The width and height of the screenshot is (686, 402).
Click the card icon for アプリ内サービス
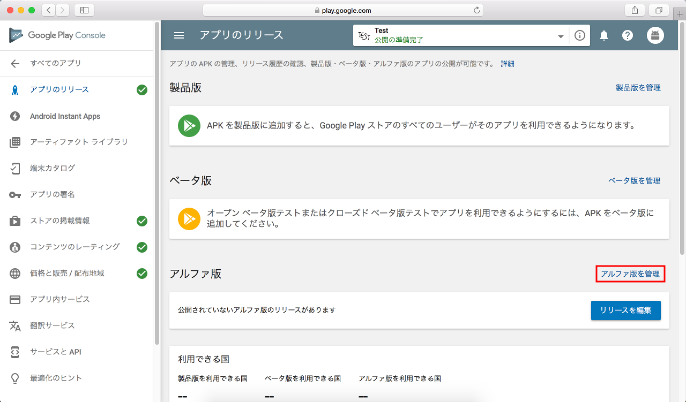(15, 299)
